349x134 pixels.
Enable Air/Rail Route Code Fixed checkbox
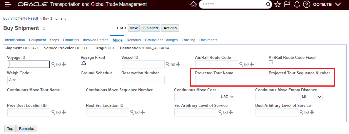pos(271,62)
